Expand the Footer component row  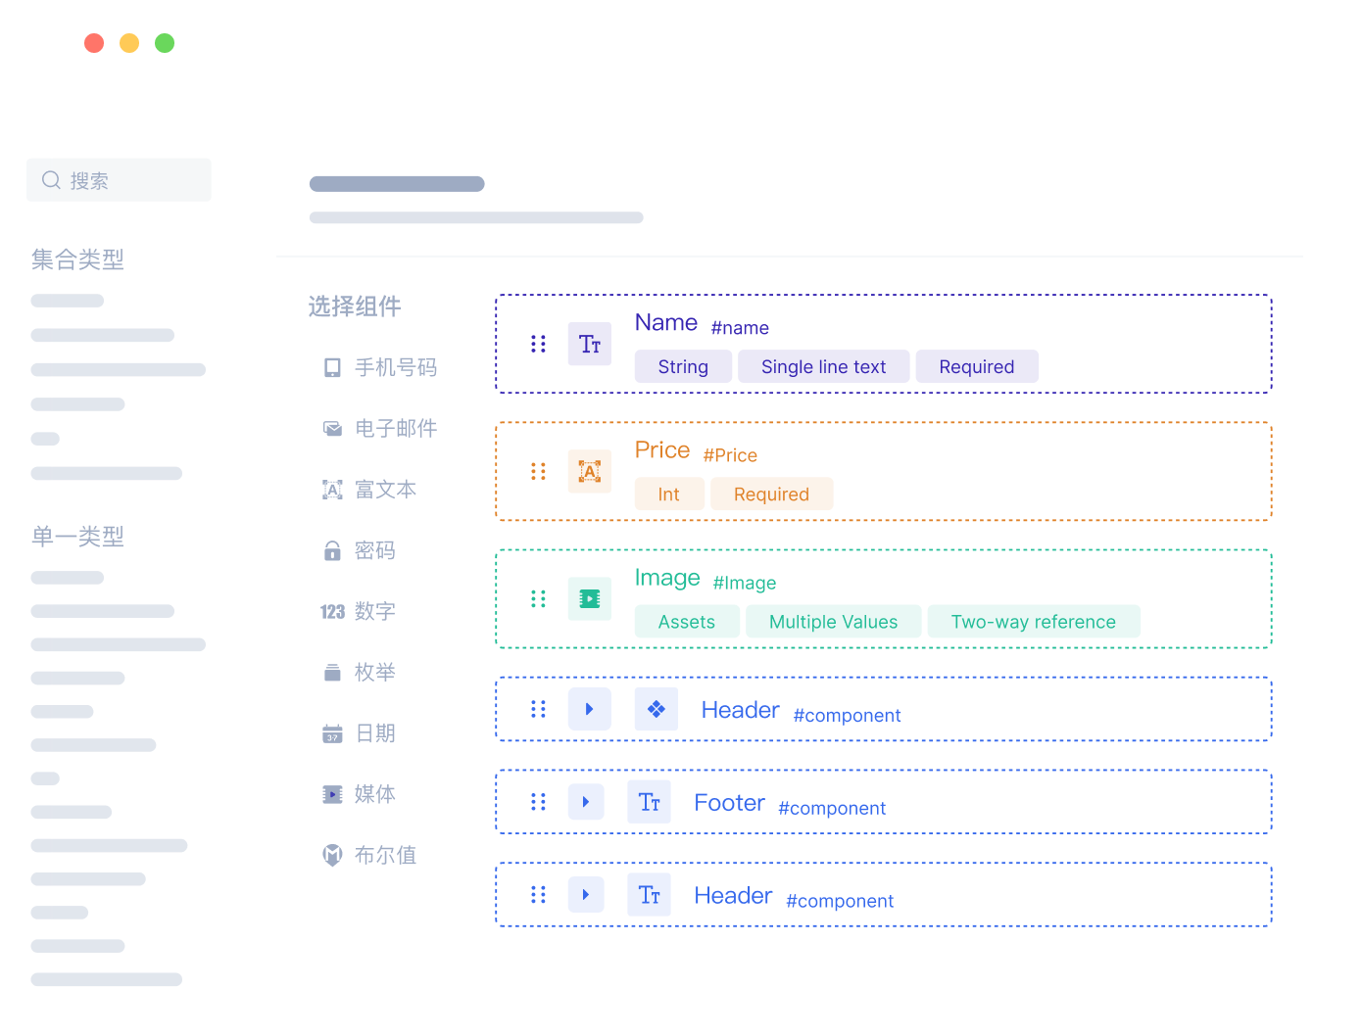(x=586, y=802)
